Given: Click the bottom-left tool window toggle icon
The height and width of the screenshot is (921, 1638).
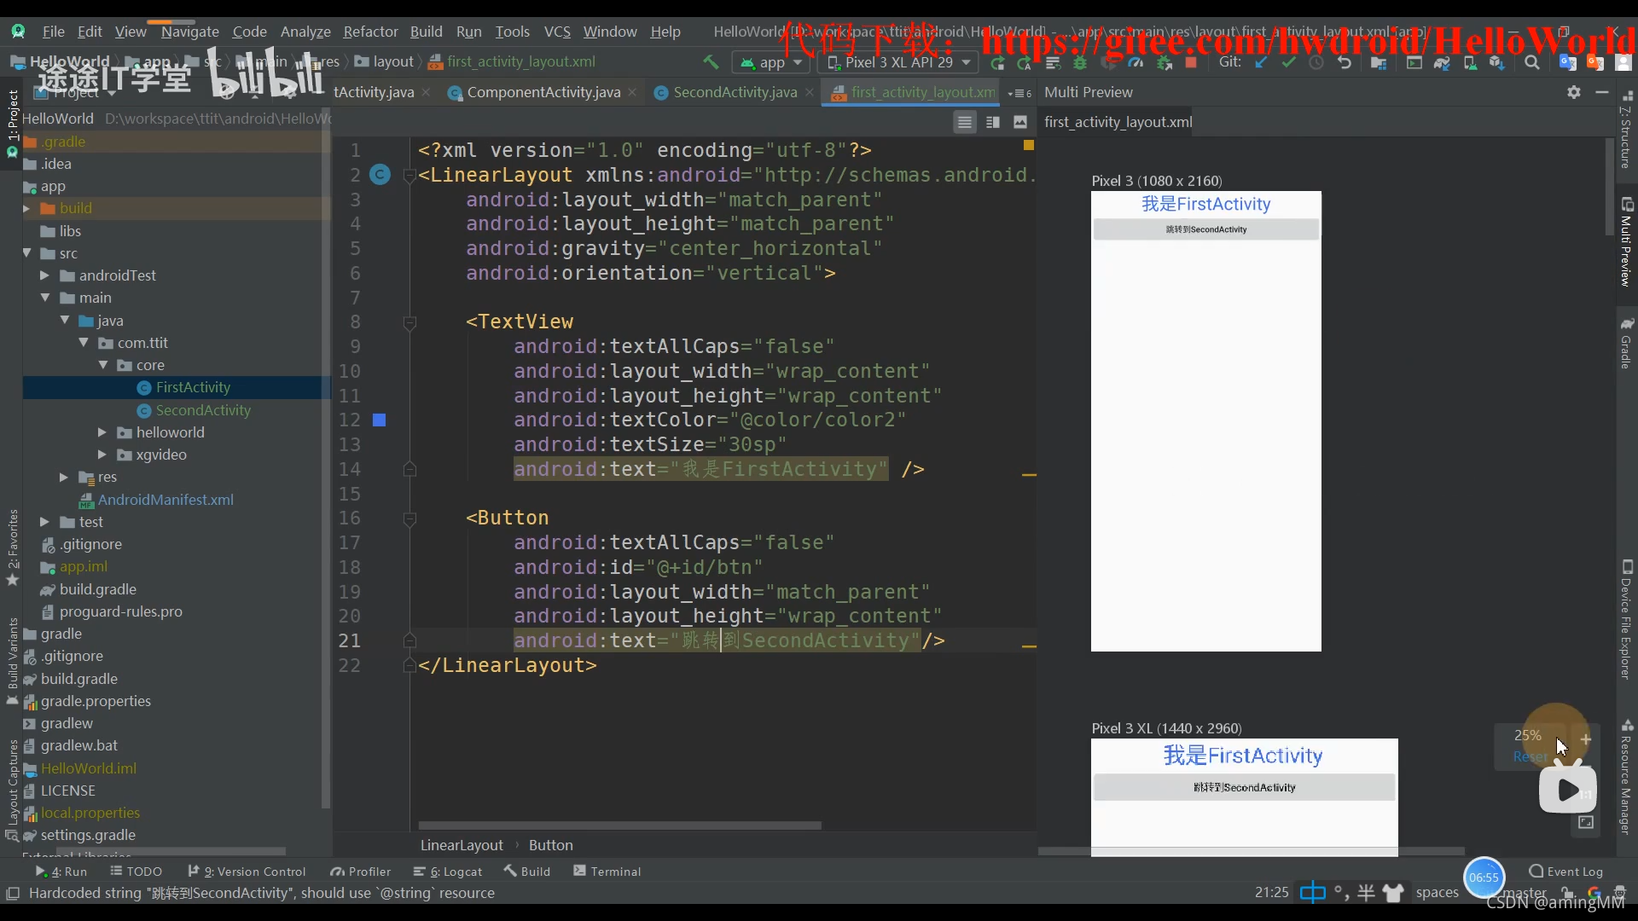Looking at the screenshot, I should click(13, 893).
